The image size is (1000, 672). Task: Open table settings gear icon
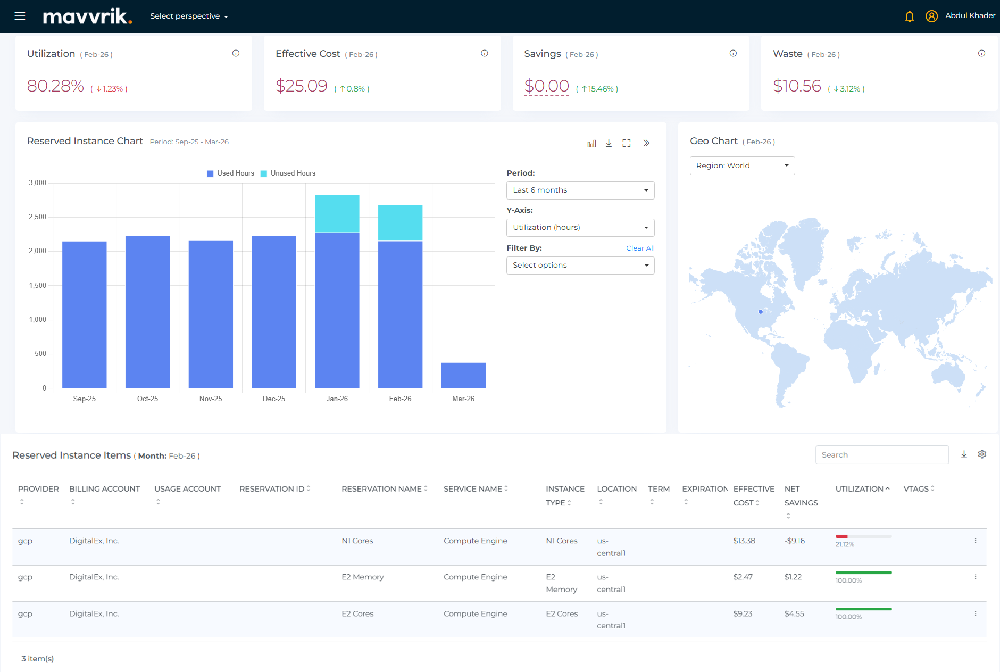(982, 454)
